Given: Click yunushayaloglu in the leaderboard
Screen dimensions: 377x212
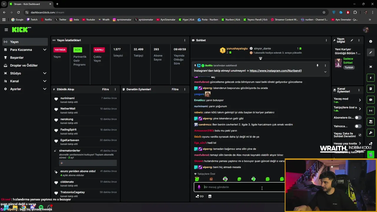Looking at the screenshot, I should pyautogui.click(x=237, y=49).
